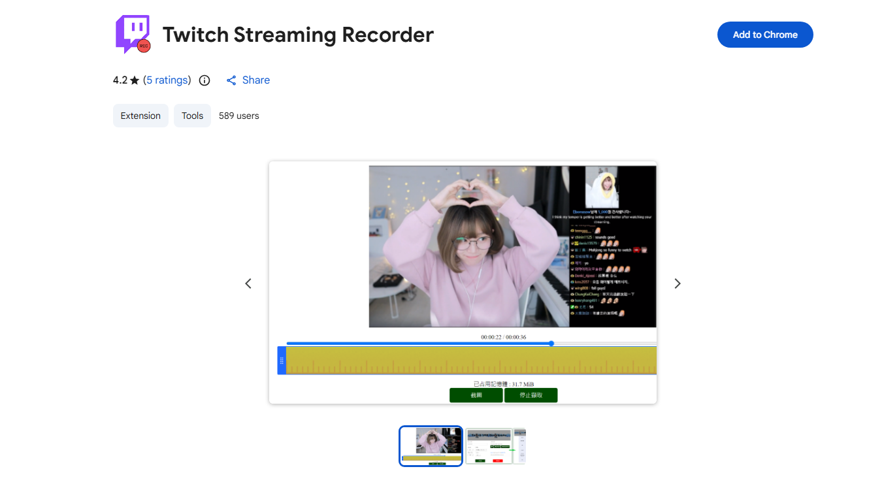
Task: Open the extension info circle icon
Action: click(x=204, y=80)
